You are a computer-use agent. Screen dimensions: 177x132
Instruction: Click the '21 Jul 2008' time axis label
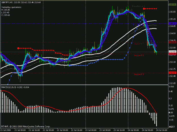[6, 130]
